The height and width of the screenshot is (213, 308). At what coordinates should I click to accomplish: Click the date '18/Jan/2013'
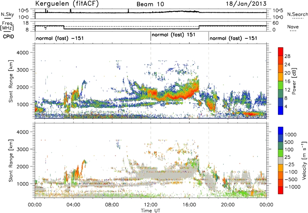(246, 3)
